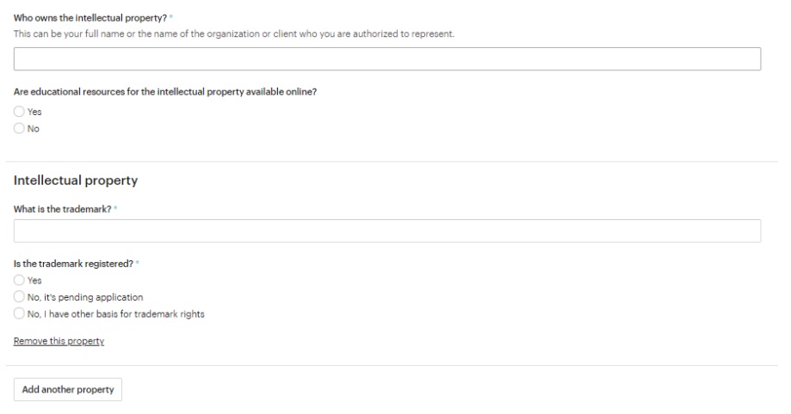Select Yes for educational resources available online
The height and width of the screenshot is (414, 791).
pyautogui.click(x=19, y=112)
